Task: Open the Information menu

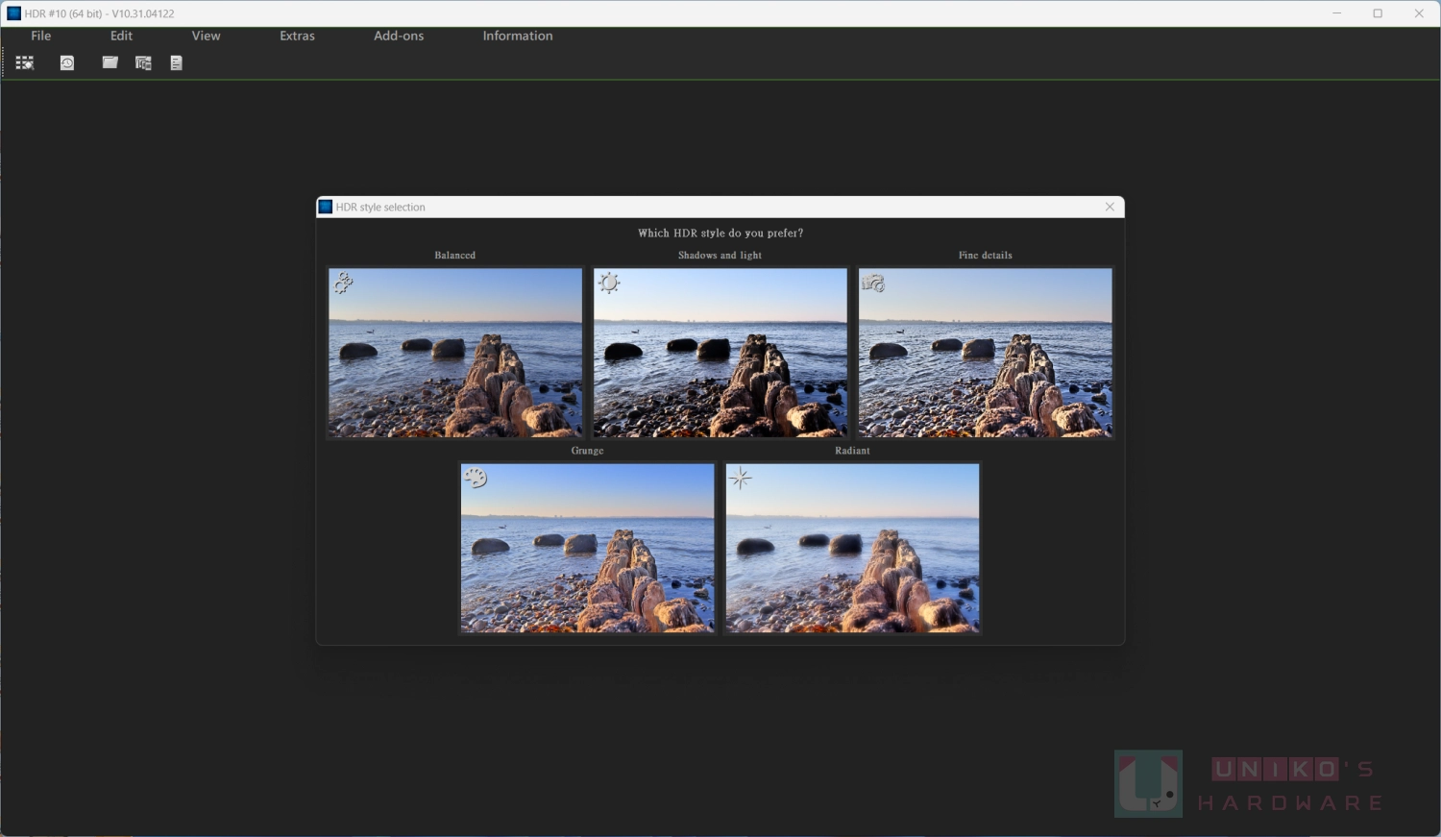Action: coord(517,36)
